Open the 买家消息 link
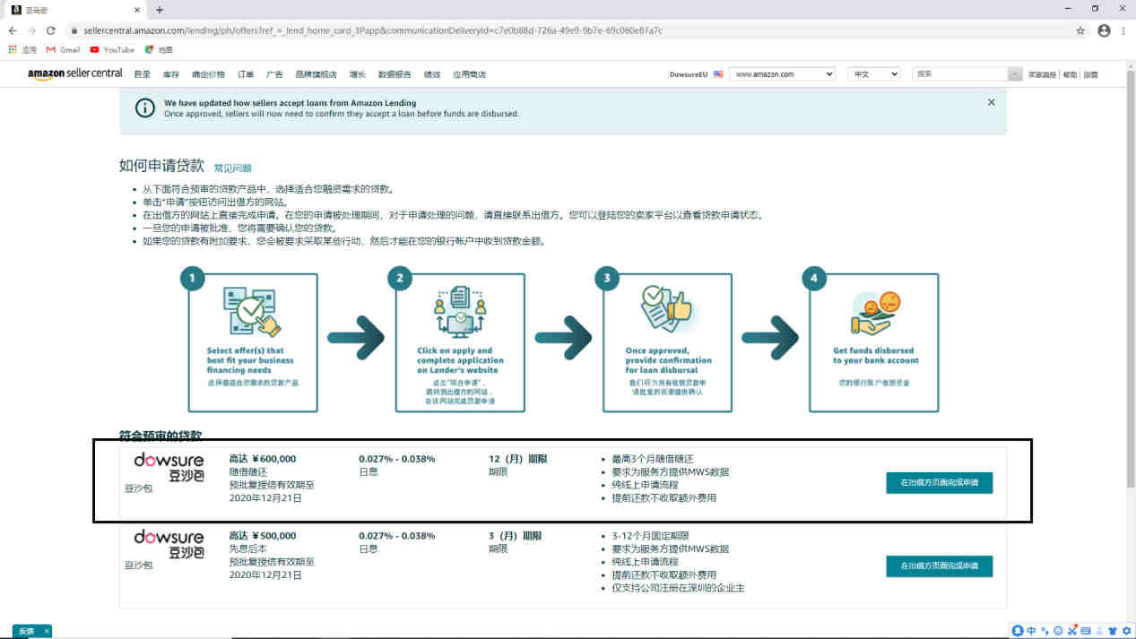Image resolution: width=1136 pixels, height=639 pixels. tap(1043, 75)
